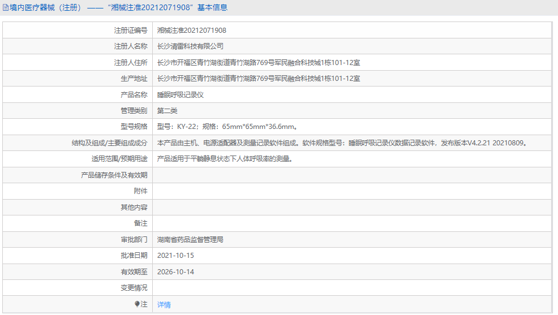Click the model spec value KY-22
Screen dimensions: 558x315
tap(227, 127)
